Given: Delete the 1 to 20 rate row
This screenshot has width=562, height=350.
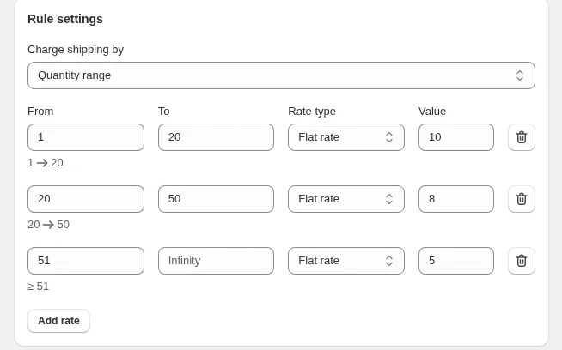Looking at the screenshot, I should point(522,137).
